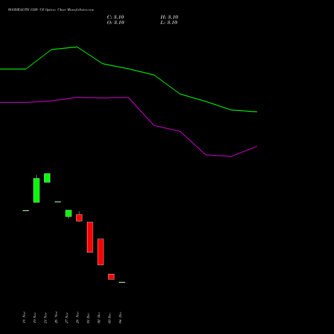This screenshot has width=334, height=334.
Task: Select the small red candle for 28 Nov
Action: 79,218
